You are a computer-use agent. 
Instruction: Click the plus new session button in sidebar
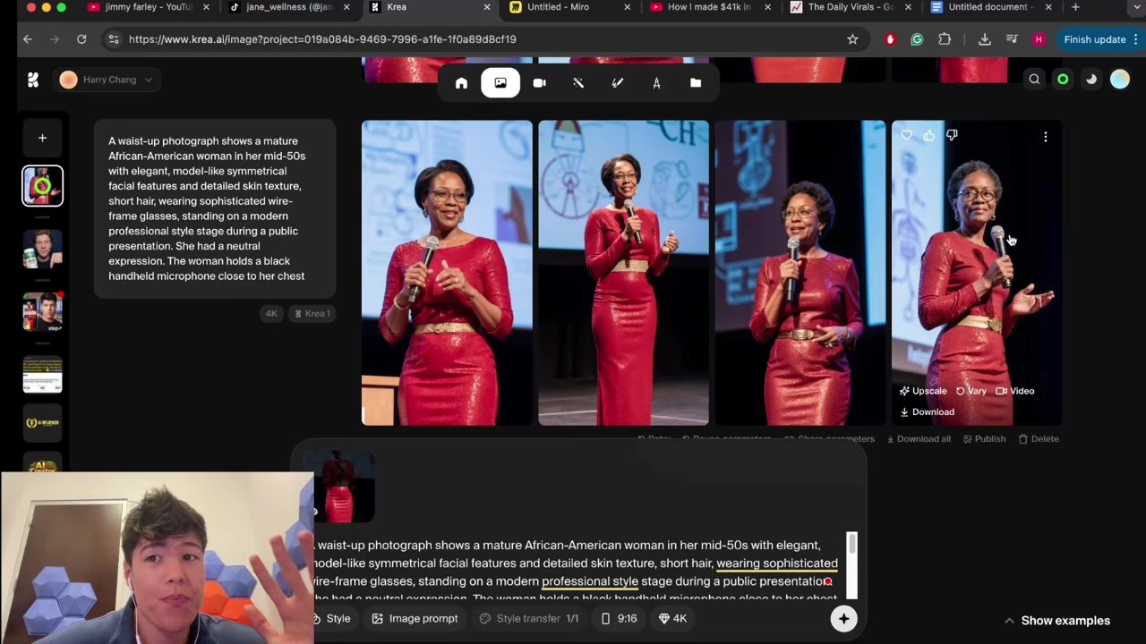pos(42,138)
